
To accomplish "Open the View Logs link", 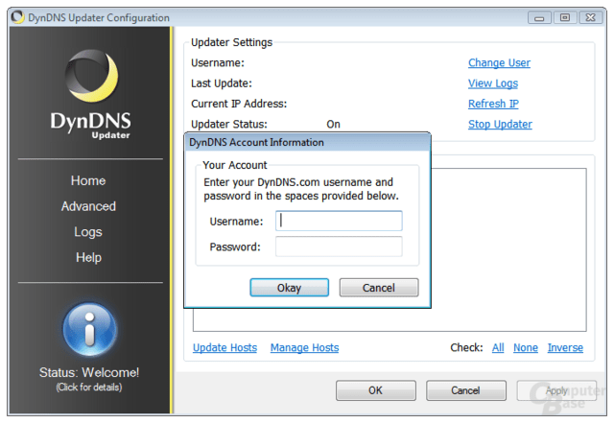I will (493, 83).
